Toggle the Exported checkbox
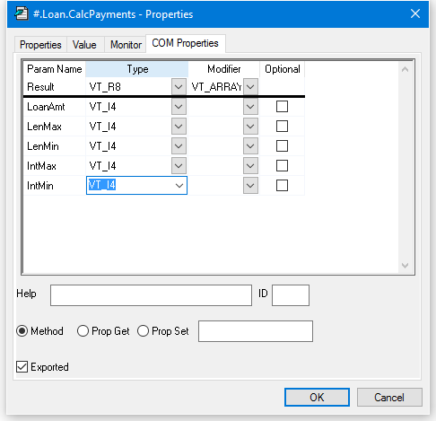This screenshot has width=436, height=421. [x=22, y=367]
